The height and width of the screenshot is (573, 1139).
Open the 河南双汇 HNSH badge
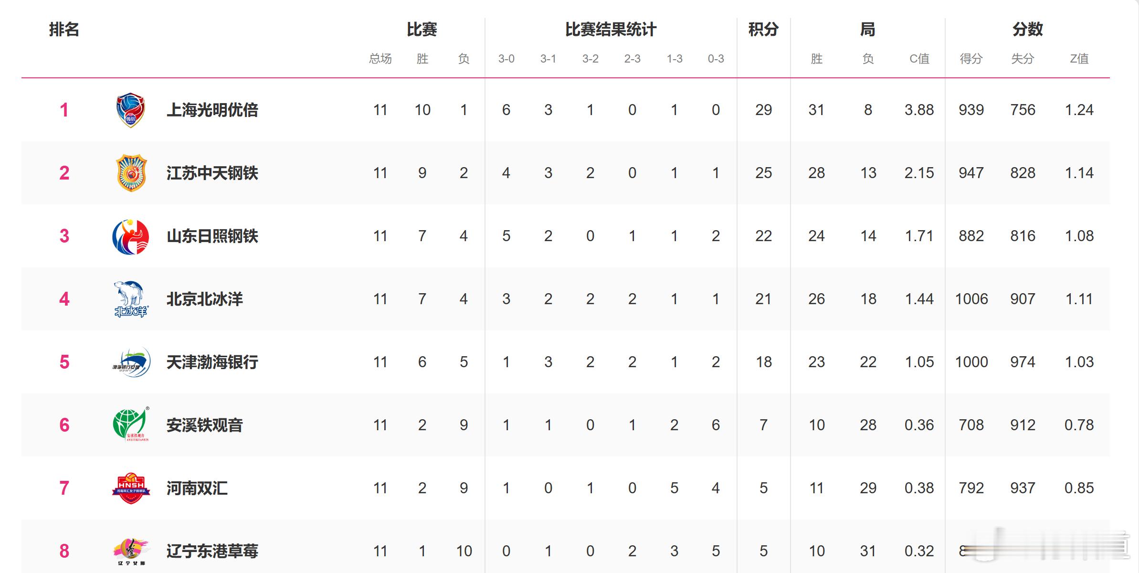tap(131, 488)
